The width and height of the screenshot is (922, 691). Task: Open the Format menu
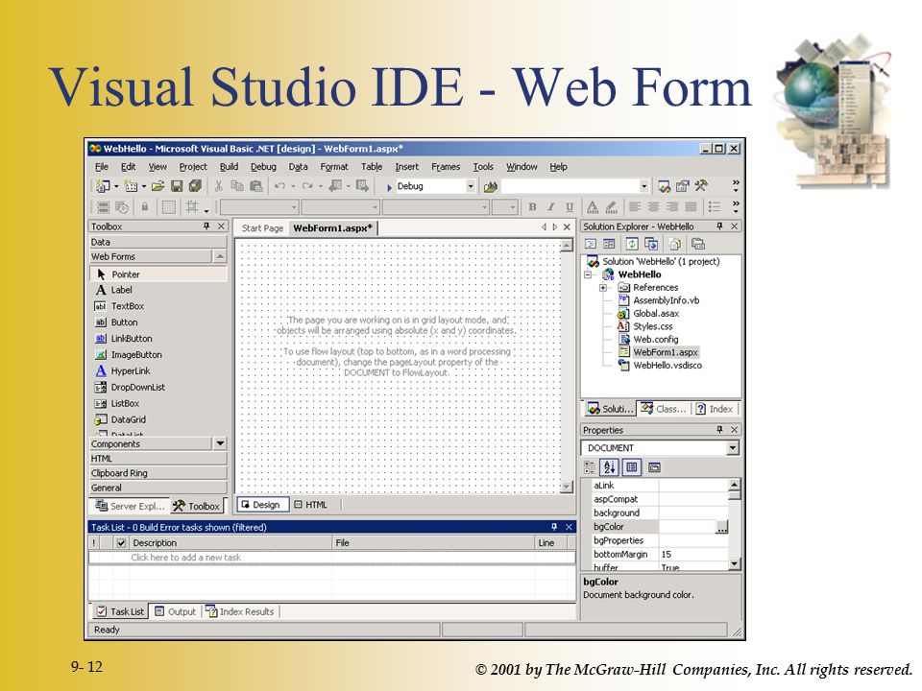[334, 167]
